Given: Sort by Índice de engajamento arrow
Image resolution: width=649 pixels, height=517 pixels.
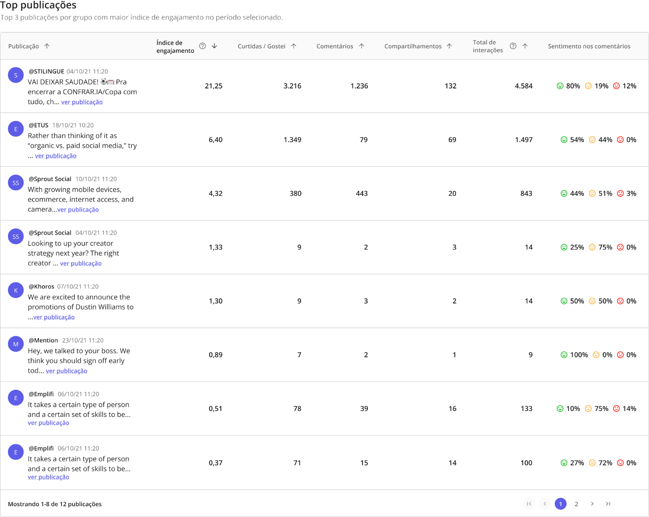Looking at the screenshot, I should pyautogui.click(x=215, y=46).
